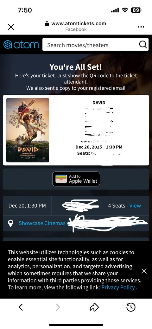Tap the share arrow icon

click(94, 307)
